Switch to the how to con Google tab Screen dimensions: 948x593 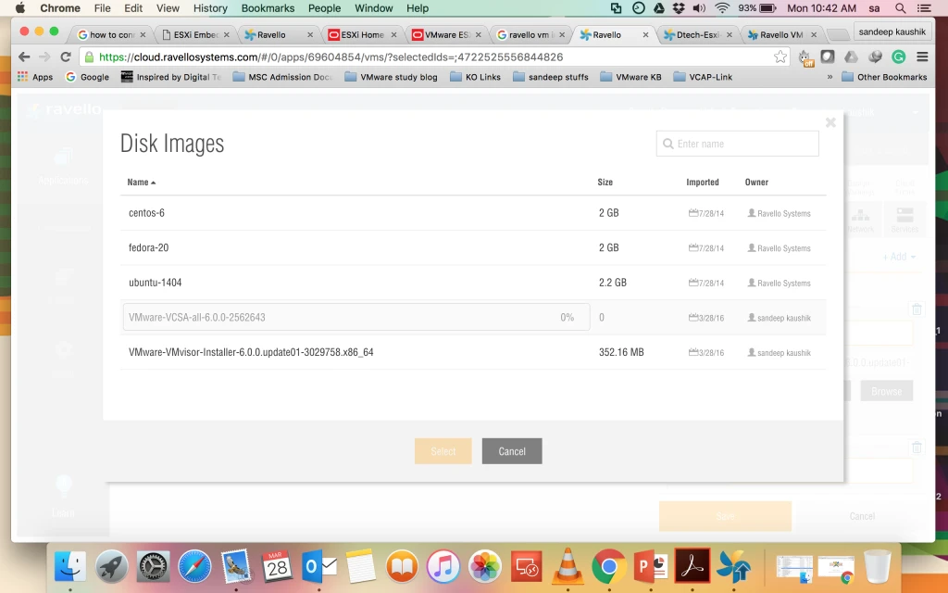tap(112, 34)
